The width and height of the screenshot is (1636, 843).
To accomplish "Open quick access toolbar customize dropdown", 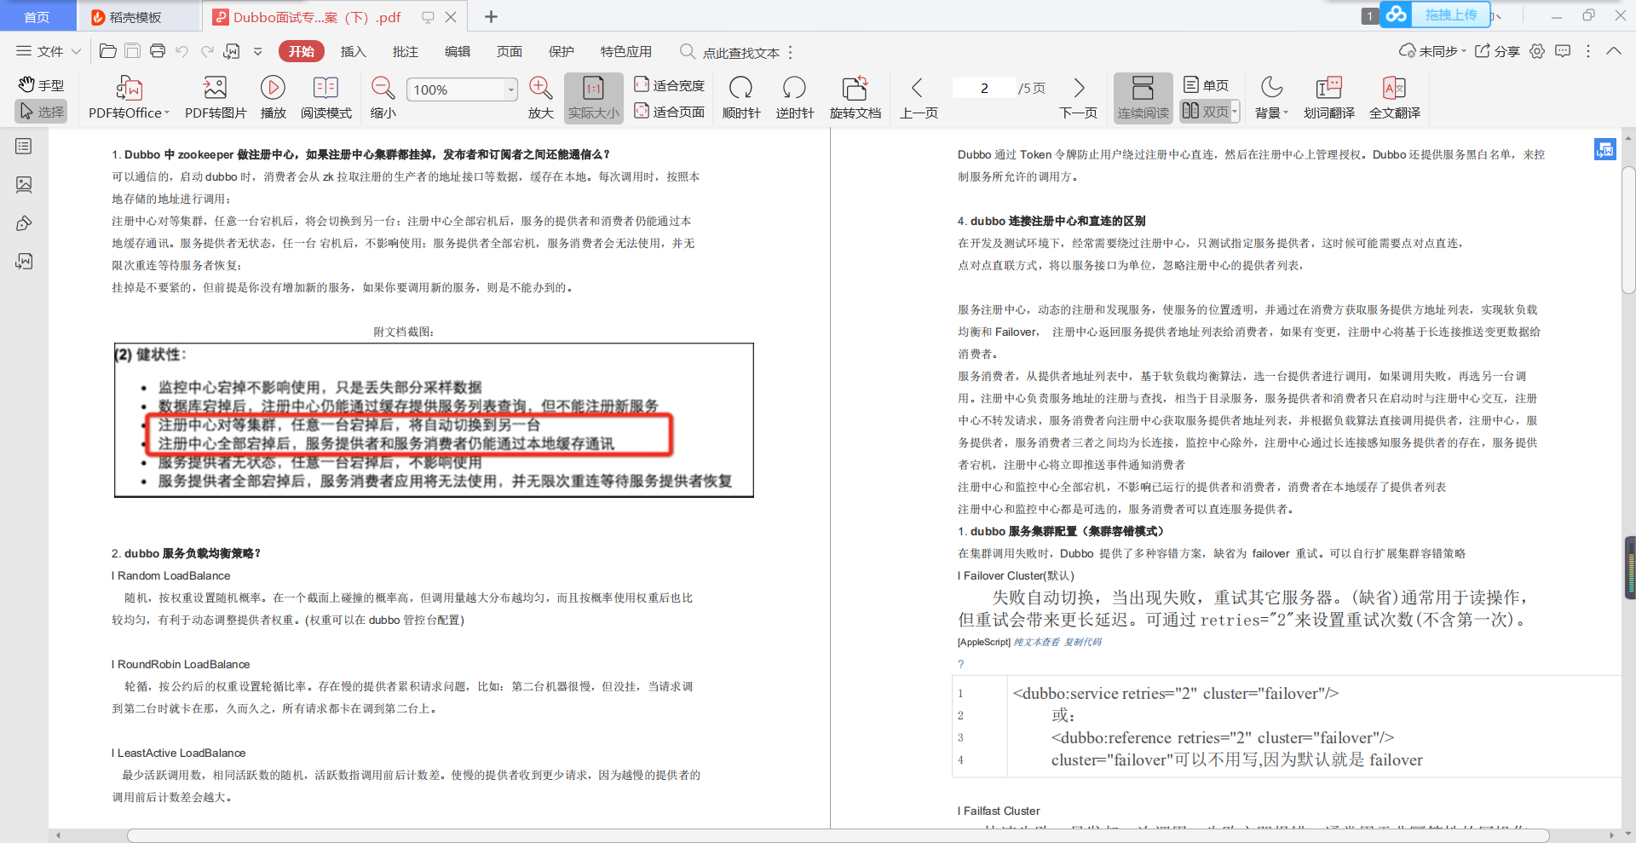I will pyautogui.click(x=258, y=51).
